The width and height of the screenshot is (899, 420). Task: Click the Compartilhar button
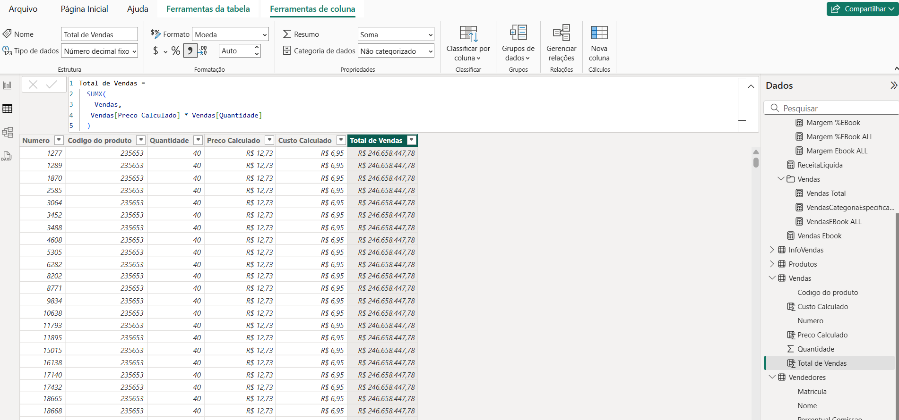coord(862,9)
